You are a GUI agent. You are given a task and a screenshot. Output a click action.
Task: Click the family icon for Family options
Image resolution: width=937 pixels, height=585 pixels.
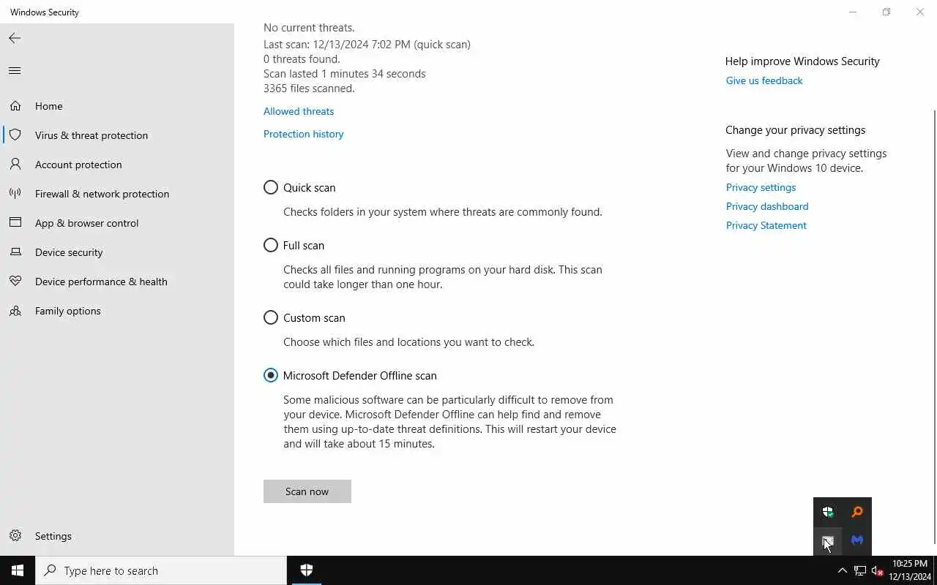click(15, 311)
